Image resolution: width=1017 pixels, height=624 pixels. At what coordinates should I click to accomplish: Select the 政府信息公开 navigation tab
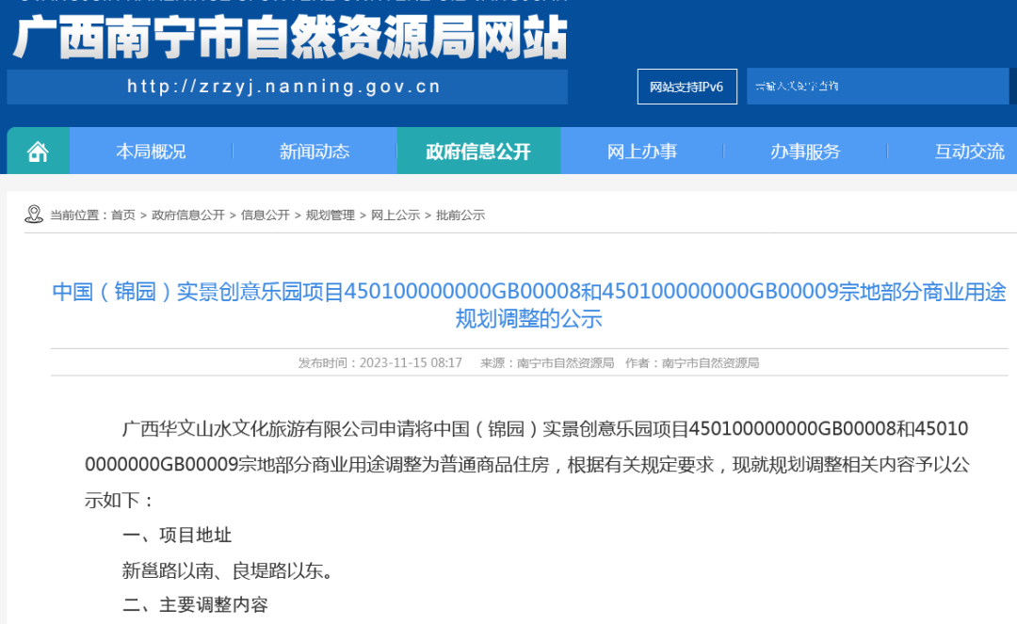pos(478,152)
